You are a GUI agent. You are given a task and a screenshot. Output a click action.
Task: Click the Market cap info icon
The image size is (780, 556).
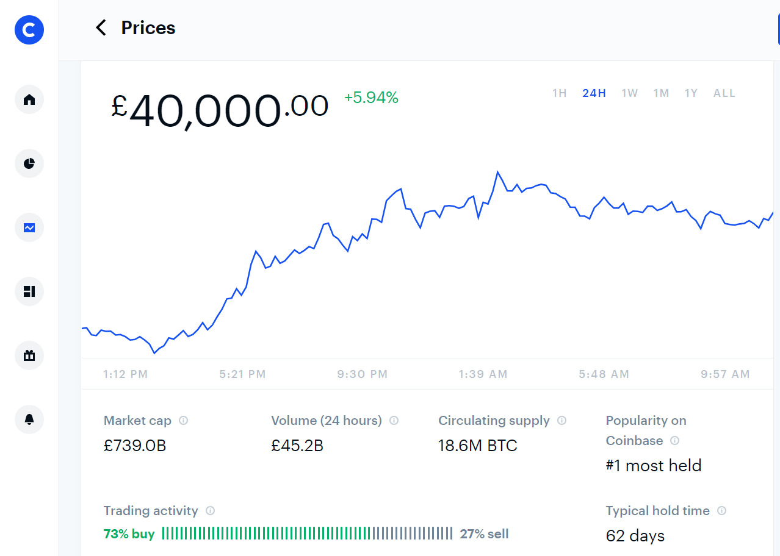tap(183, 421)
